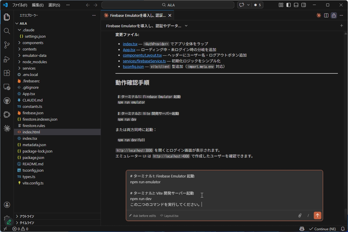Toggle the primary side bar visibility
This screenshot has width=348, height=232.
(288, 5)
